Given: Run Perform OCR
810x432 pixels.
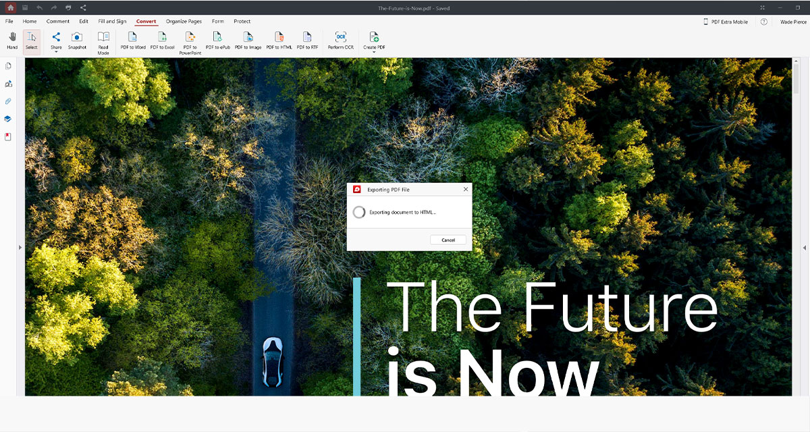Looking at the screenshot, I should (341, 37).
